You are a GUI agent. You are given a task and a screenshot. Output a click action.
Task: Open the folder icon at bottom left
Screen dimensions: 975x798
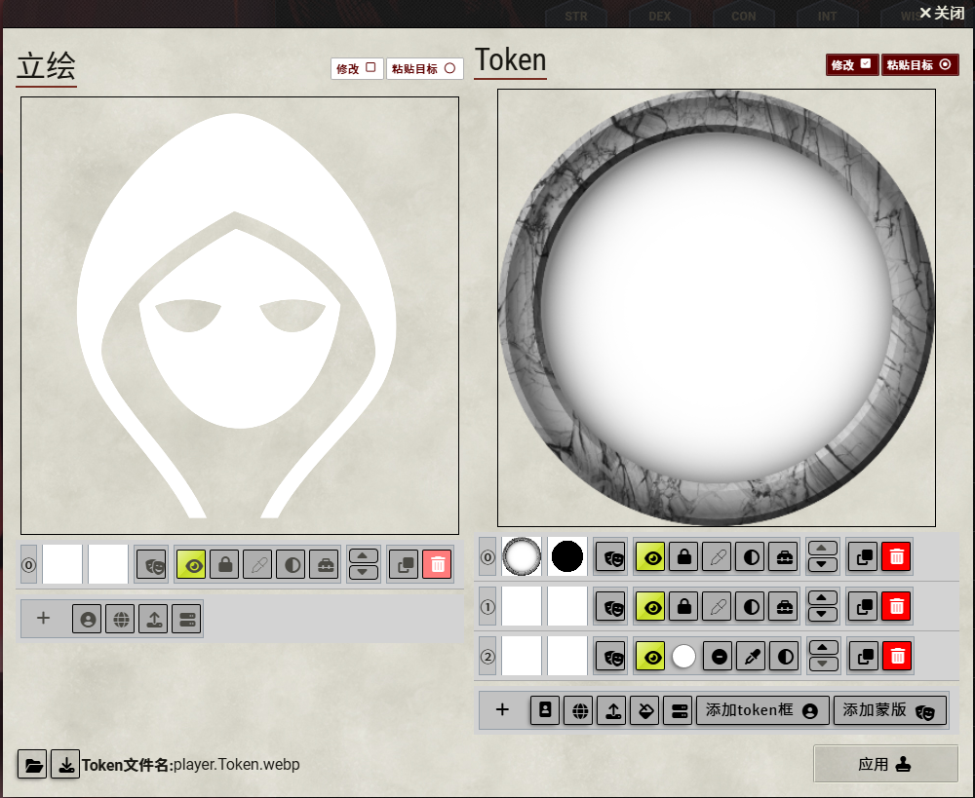tap(32, 765)
